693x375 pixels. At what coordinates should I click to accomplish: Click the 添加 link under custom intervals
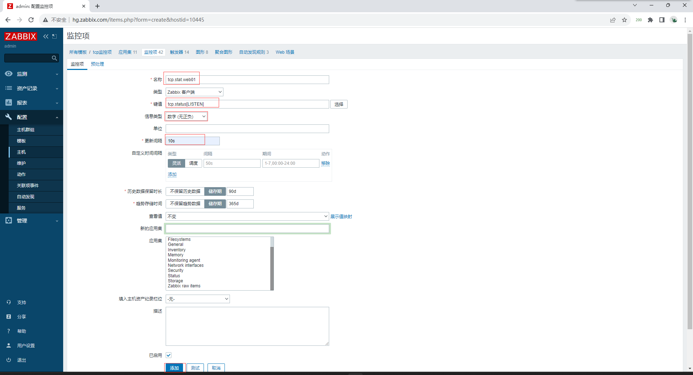tap(172, 175)
